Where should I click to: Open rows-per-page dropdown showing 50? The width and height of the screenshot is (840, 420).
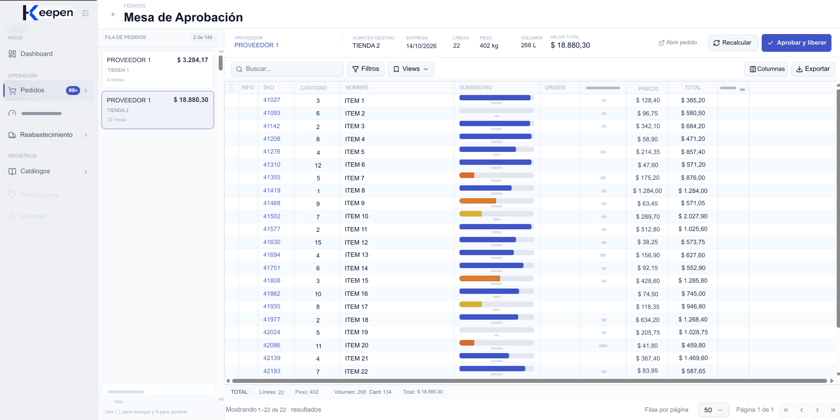(714, 410)
